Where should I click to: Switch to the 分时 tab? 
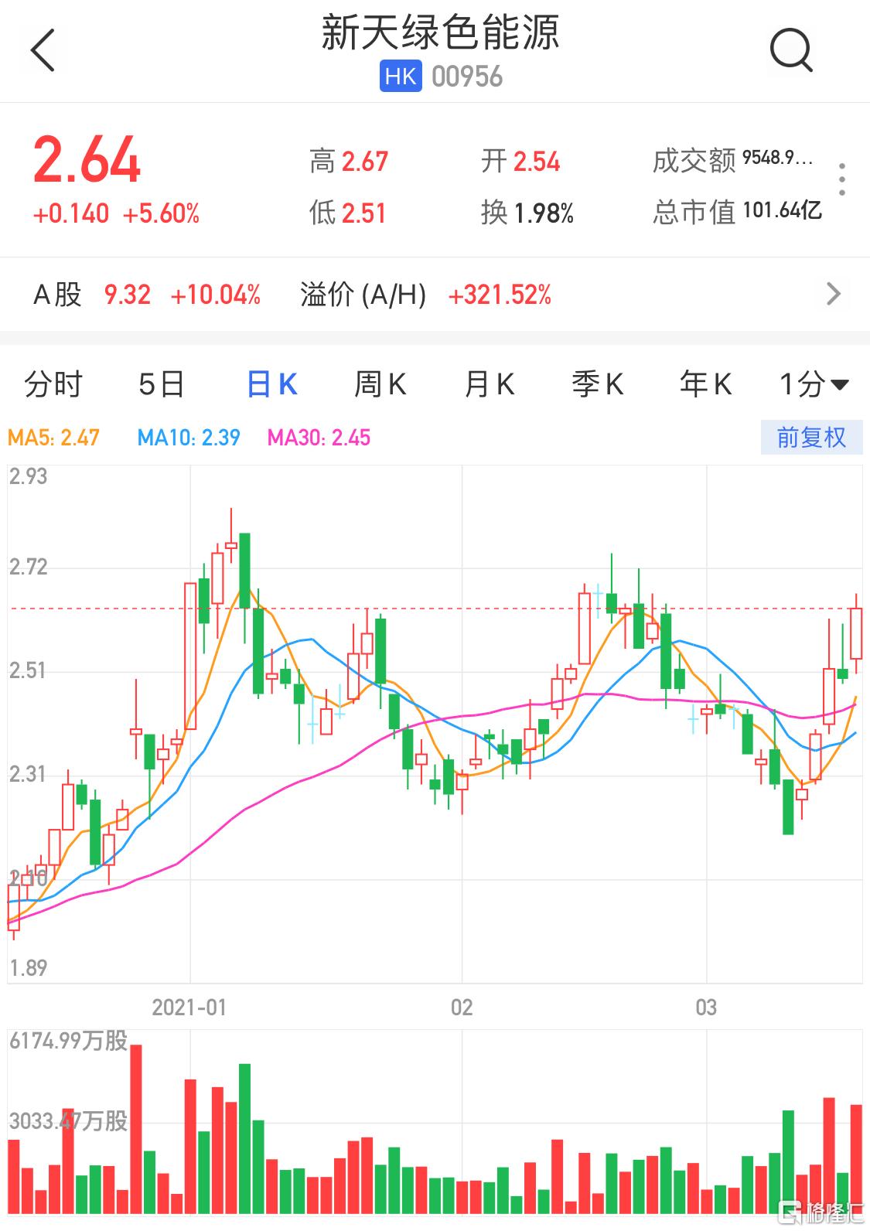(x=53, y=384)
